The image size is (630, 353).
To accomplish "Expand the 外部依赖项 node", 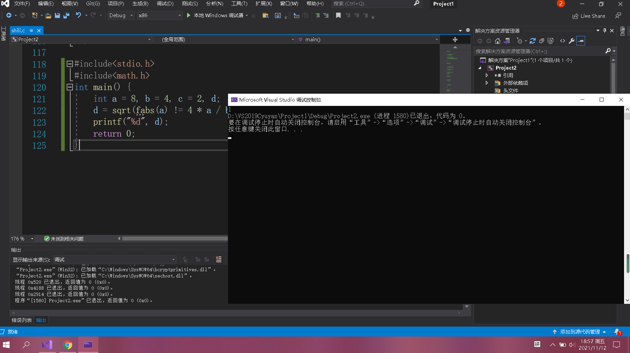I will point(487,83).
